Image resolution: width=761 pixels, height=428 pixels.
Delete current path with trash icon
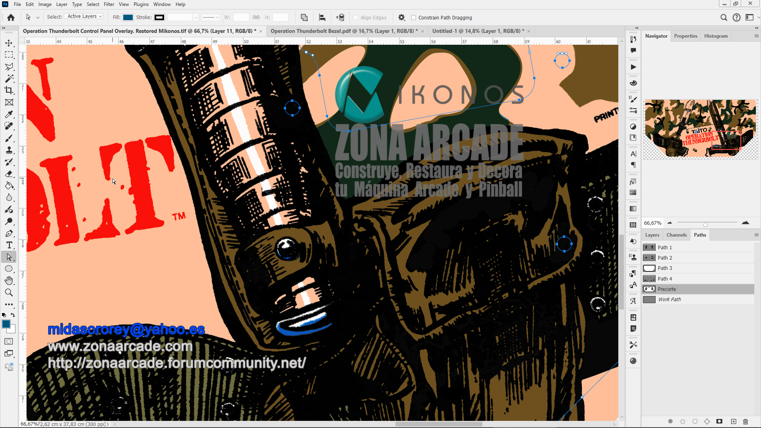tap(745, 421)
